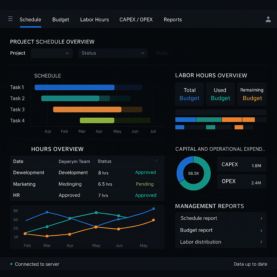Click the Data up to date text

click(x=250, y=264)
